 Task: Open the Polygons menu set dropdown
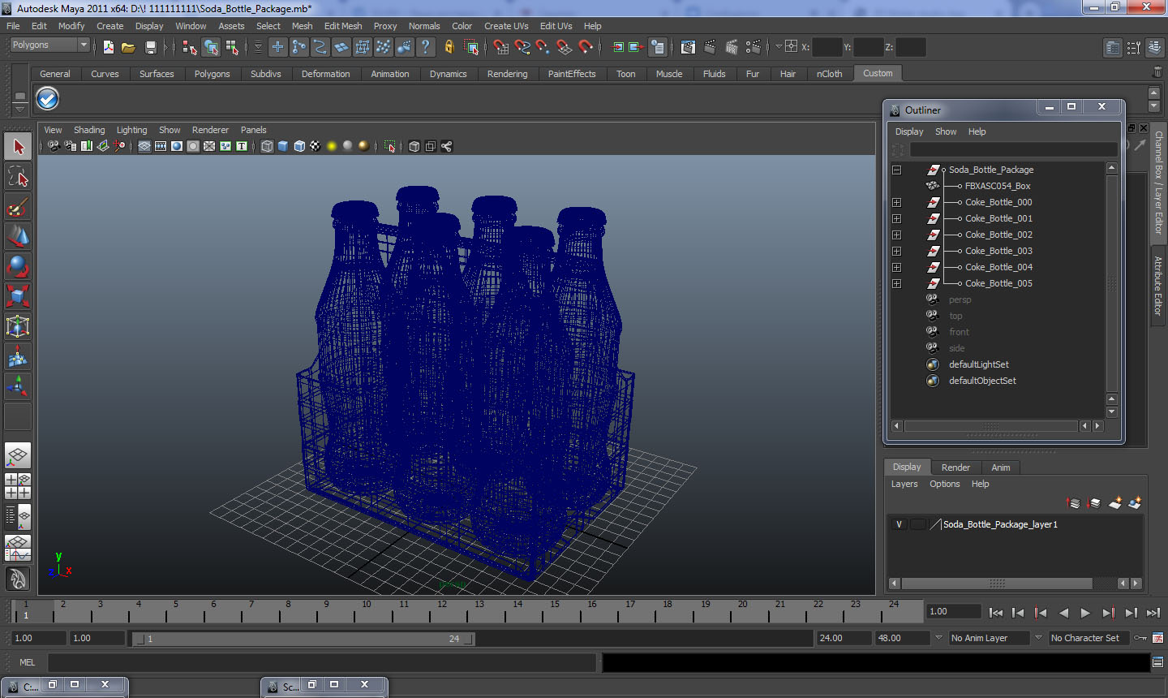click(49, 45)
